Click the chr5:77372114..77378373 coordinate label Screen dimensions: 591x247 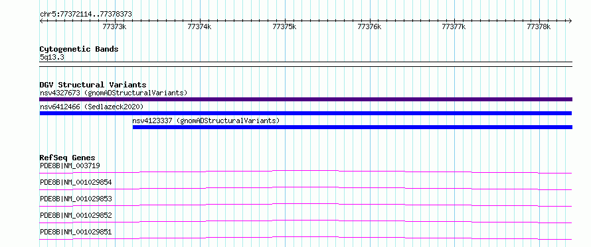86,14
